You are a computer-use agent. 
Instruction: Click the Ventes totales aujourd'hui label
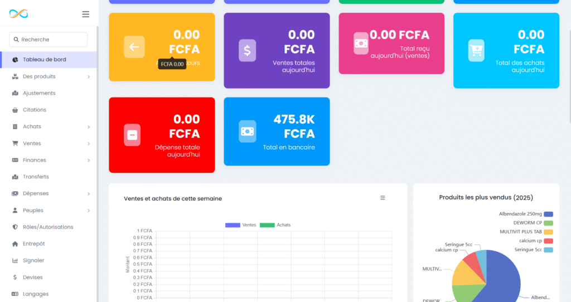[294, 66]
